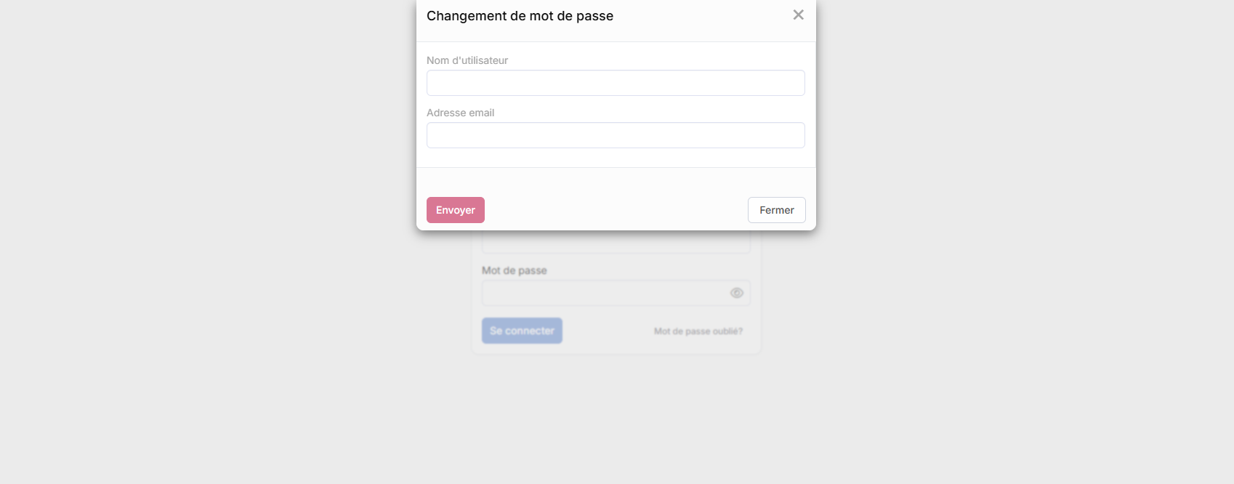The image size is (1234, 484).
Task: Click the Adresse email label text
Action: 460,113
